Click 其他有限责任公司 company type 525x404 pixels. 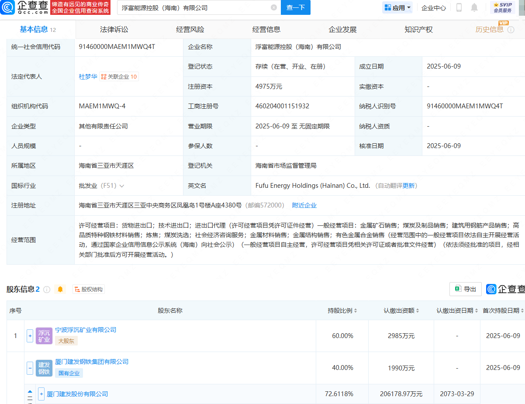click(103, 126)
